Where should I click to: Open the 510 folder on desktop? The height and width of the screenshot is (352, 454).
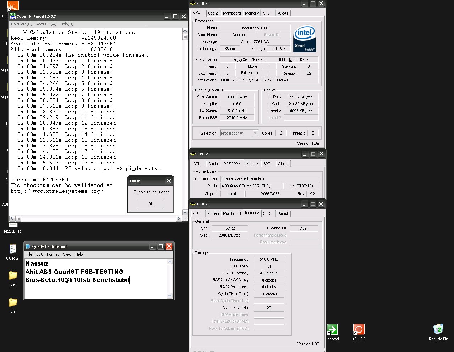[x=13, y=302]
